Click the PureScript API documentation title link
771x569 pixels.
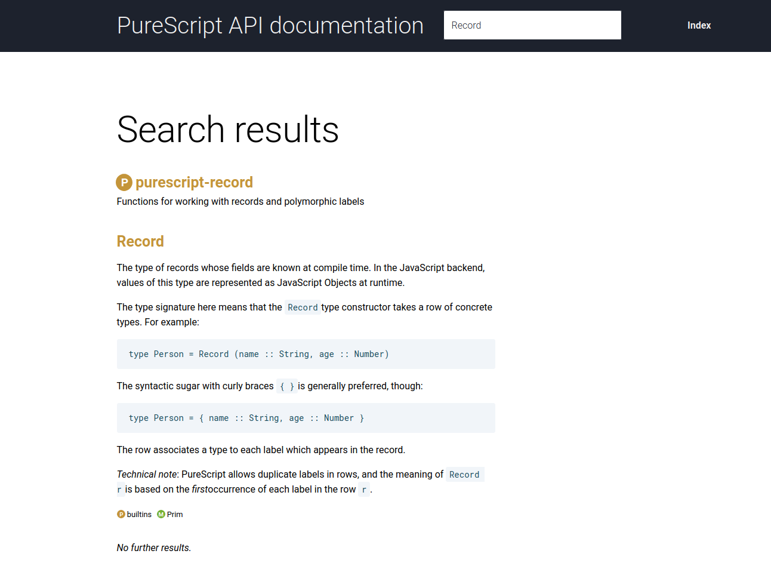270,26
